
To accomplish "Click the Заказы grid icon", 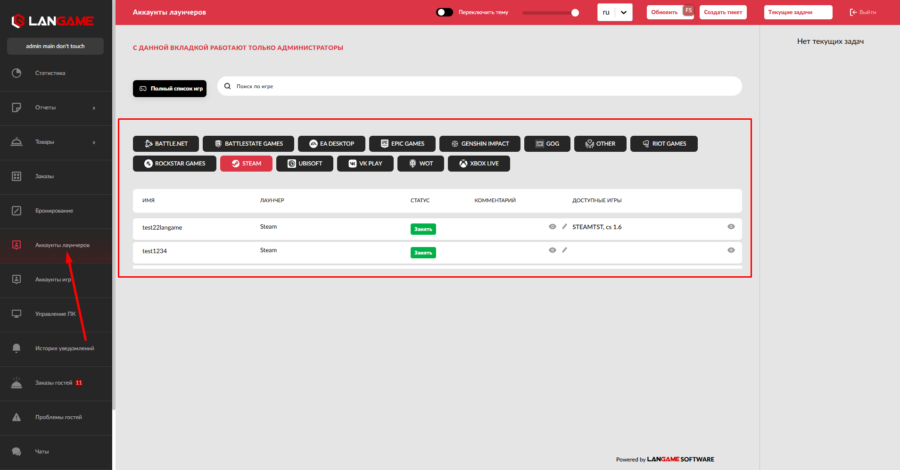I will (17, 176).
